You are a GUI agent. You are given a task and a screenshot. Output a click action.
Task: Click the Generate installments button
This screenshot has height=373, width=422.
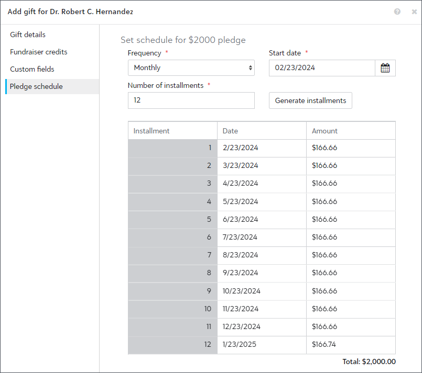tap(310, 100)
